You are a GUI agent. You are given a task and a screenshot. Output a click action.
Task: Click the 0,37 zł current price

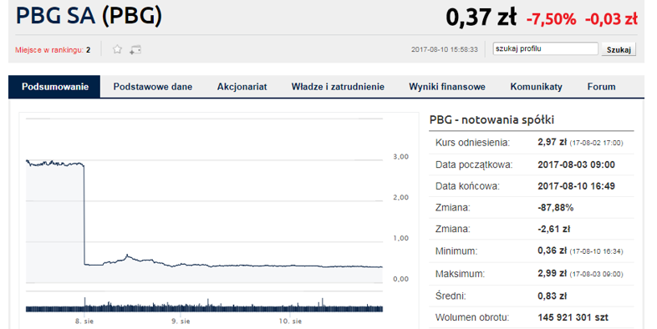click(481, 18)
